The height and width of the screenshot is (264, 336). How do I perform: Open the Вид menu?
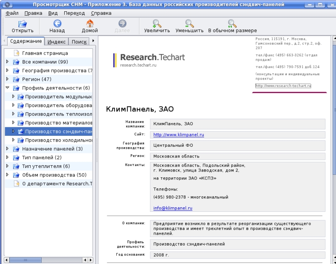(x=53, y=13)
